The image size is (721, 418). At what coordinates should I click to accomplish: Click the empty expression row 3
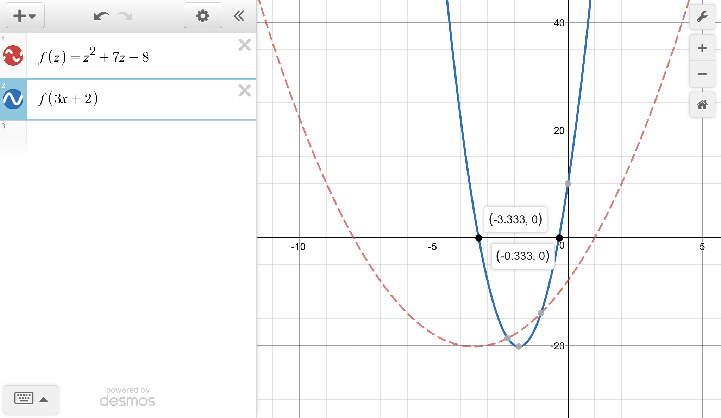tap(141, 138)
